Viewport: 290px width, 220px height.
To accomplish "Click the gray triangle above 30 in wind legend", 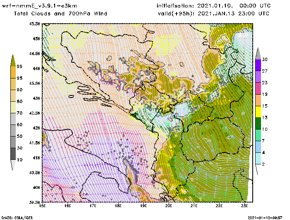I will pos(258,54).
